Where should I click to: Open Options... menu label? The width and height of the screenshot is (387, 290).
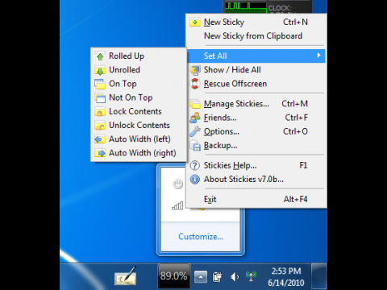pos(222,131)
